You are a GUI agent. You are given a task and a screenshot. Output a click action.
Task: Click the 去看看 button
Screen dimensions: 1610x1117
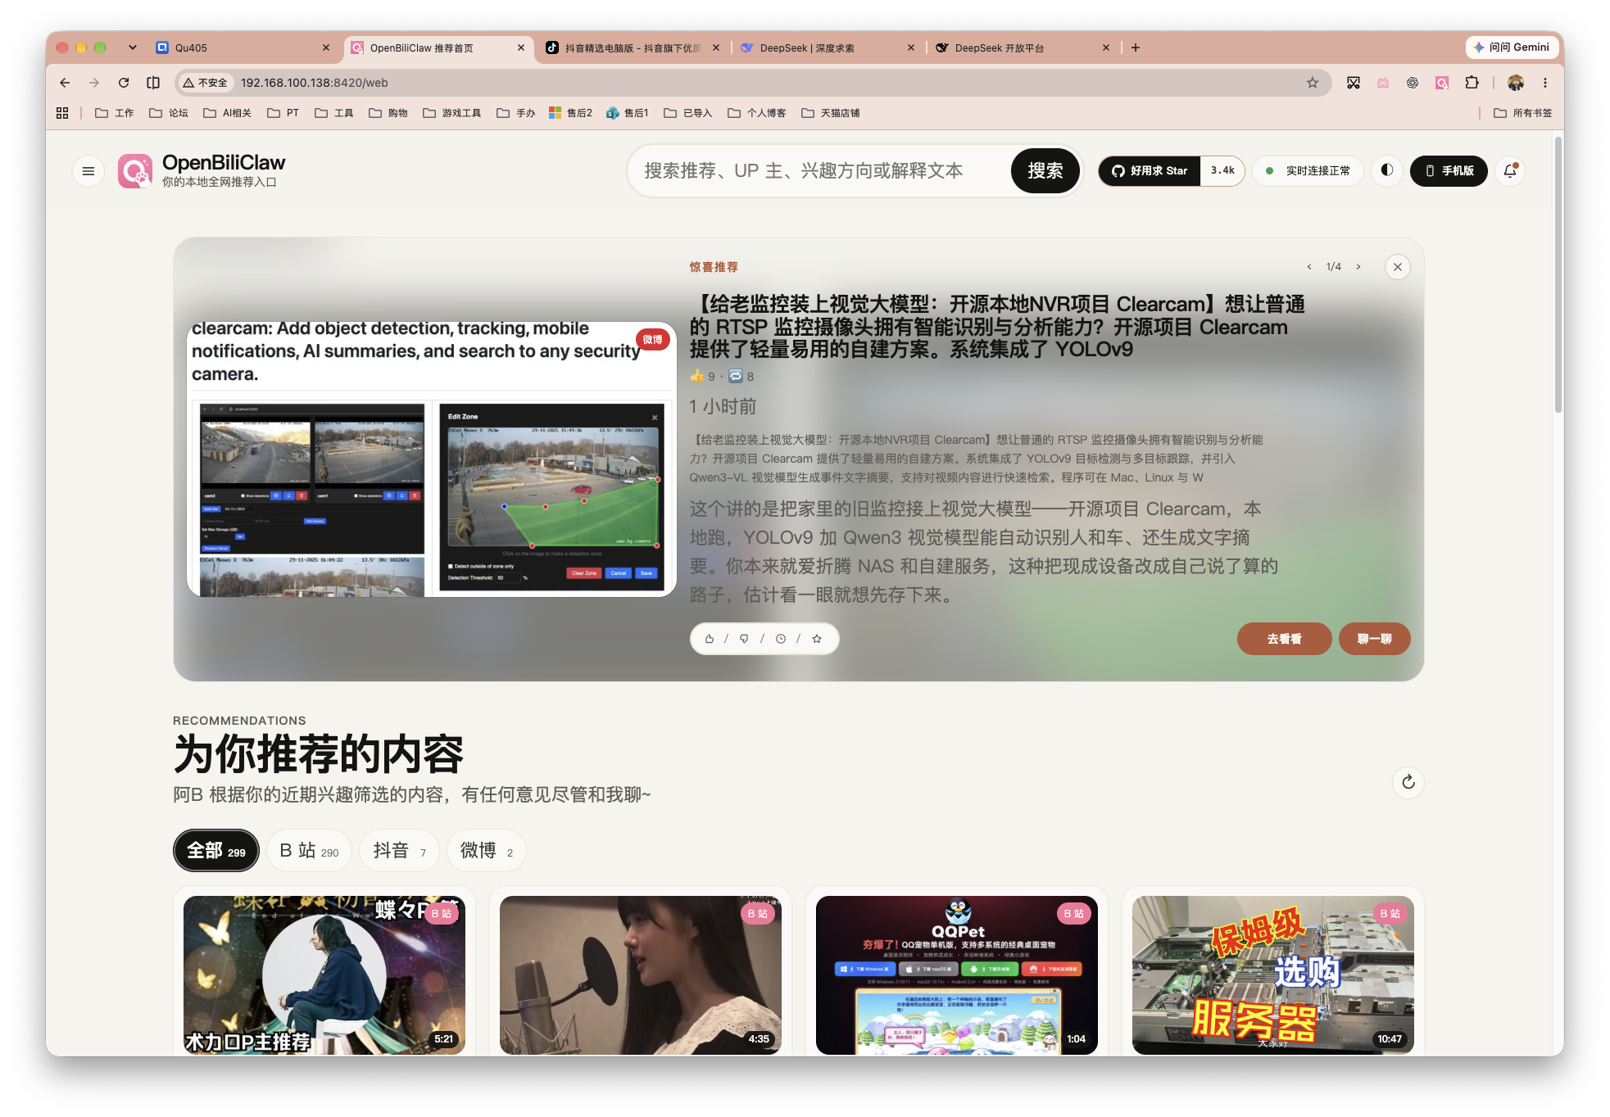pyautogui.click(x=1284, y=639)
